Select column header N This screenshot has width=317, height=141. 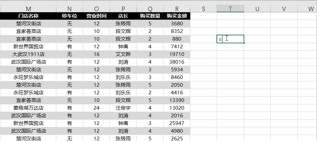[x=69, y=9]
